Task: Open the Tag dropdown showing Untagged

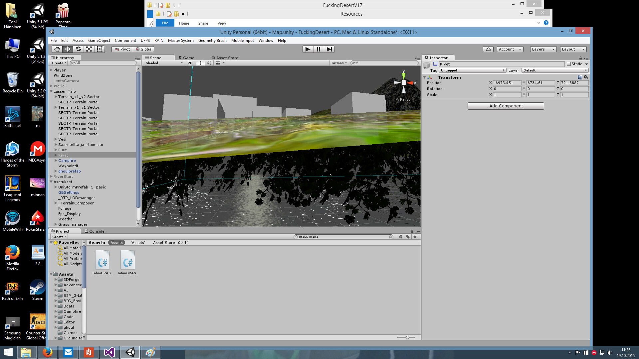Action: (473, 70)
